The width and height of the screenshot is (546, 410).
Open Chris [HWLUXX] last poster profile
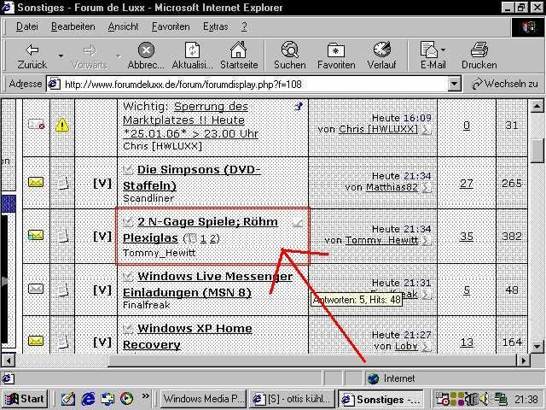tap(378, 129)
